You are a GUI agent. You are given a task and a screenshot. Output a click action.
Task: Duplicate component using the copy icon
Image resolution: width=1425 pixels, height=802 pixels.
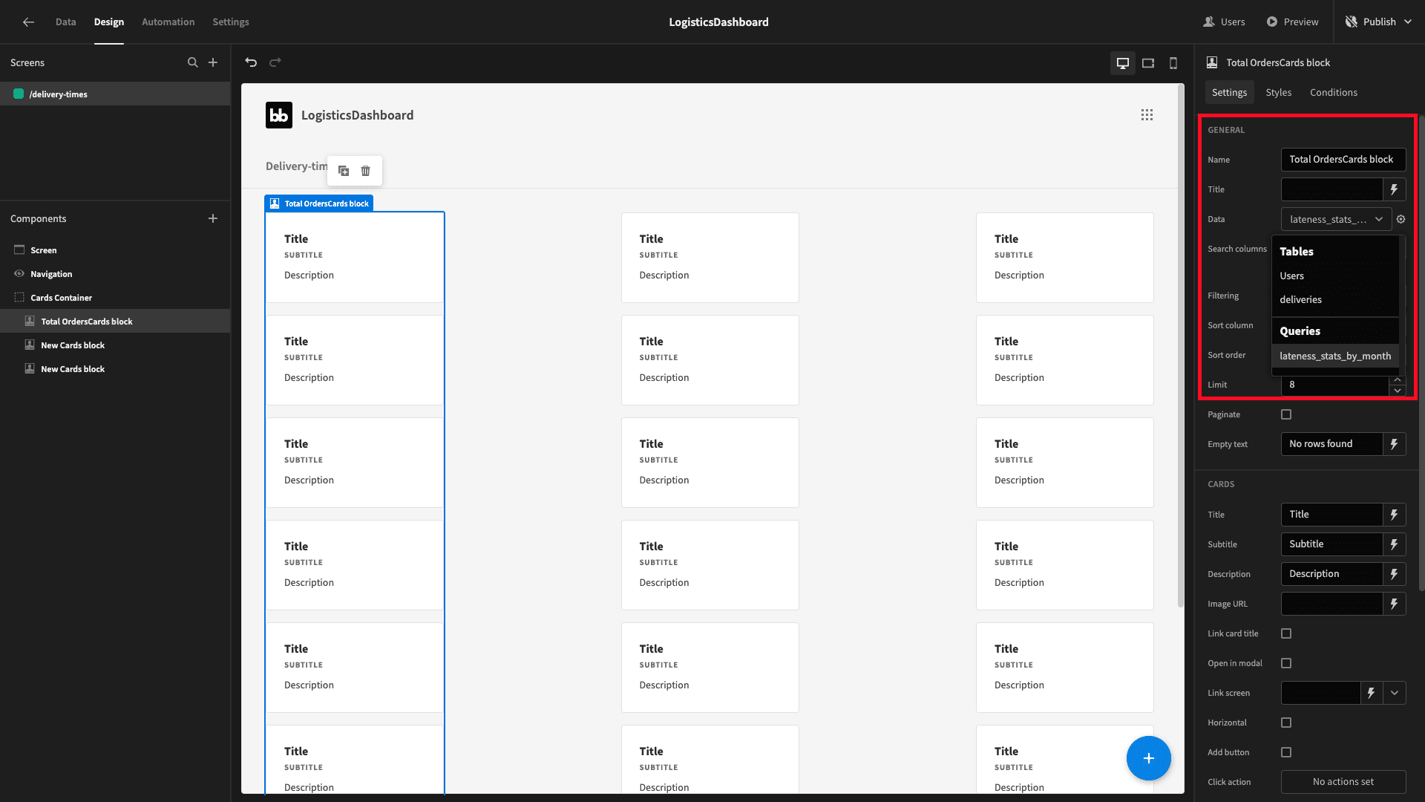tap(344, 171)
